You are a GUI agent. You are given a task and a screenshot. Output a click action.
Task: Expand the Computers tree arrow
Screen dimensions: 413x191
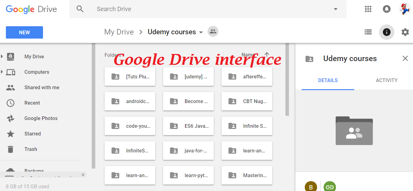tap(2, 72)
